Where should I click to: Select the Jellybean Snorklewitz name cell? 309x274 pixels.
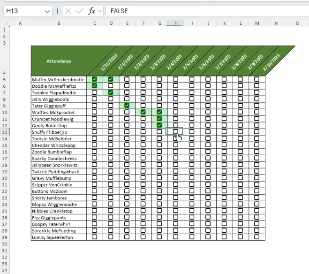(x=59, y=165)
